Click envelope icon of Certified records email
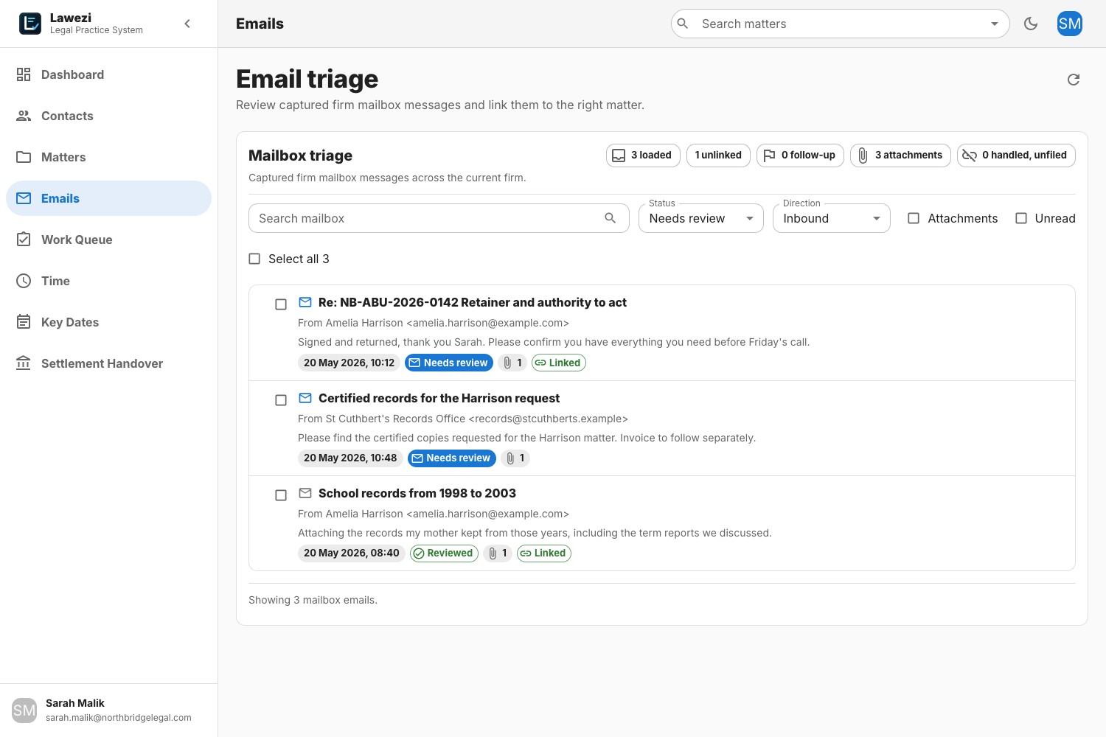 pyautogui.click(x=305, y=398)
